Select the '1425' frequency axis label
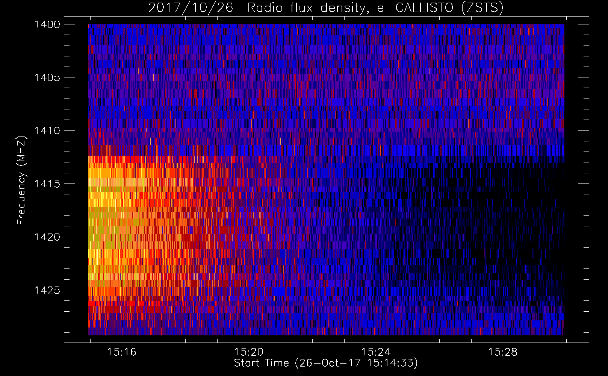This screenshot has width=608, height=376. click(x=47, y=290)
